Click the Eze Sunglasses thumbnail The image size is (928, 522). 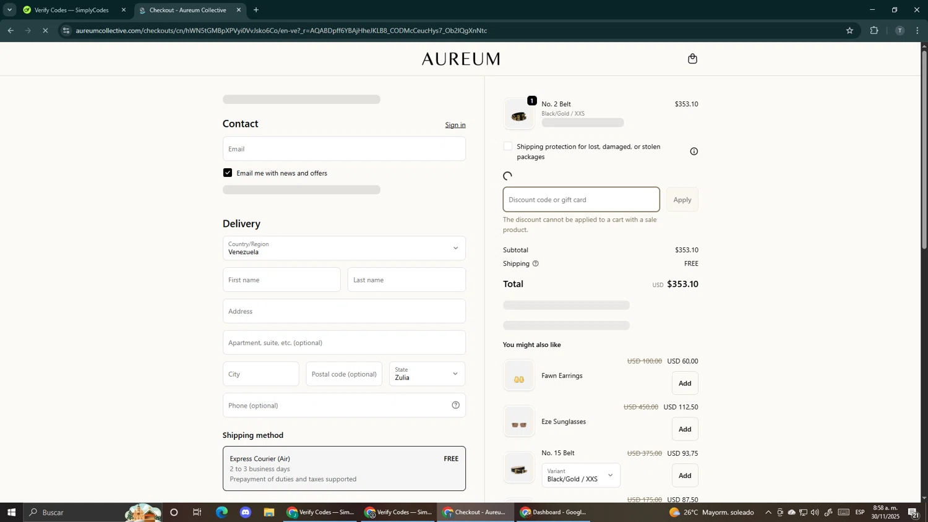(x=519, y=422)
